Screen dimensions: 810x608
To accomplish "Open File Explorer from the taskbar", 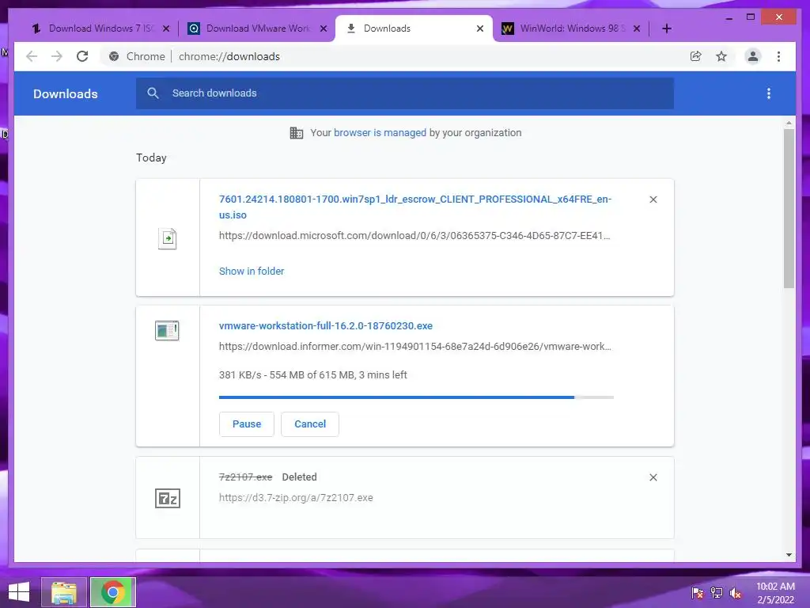I will pos(64,592).
